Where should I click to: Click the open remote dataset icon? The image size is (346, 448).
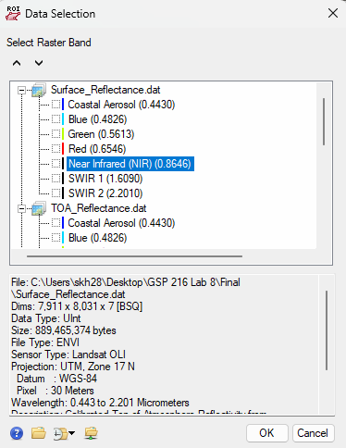tap(92, 433)
